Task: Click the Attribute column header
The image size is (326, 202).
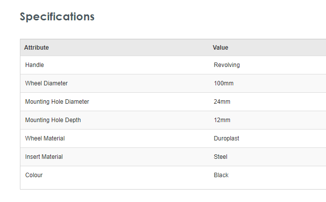Action: pyautogui.click(x=36, y=48)
